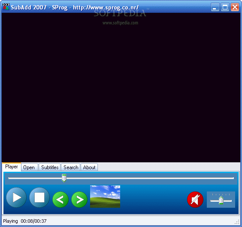
Task: Click the resize grip in the status bar corner
Action: coord(237,222)
